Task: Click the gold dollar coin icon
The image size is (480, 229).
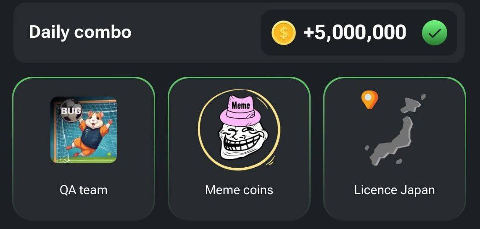Action: [x=283, y=33]
